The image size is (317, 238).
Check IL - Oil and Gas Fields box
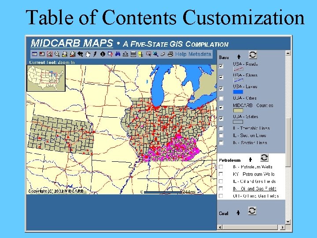tap(221, 181)
